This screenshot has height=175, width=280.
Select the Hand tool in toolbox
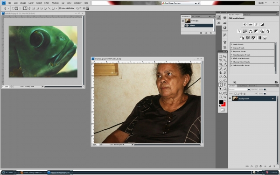[x=220, y=97]
